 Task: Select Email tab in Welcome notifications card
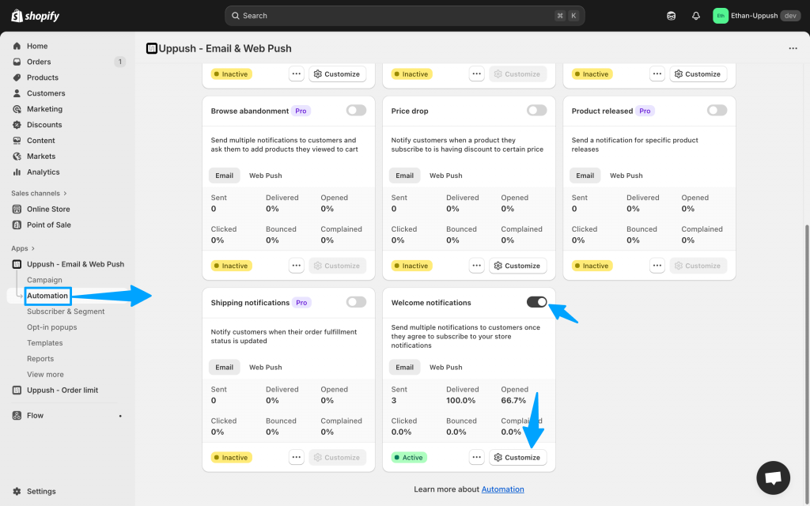point(404,368)
